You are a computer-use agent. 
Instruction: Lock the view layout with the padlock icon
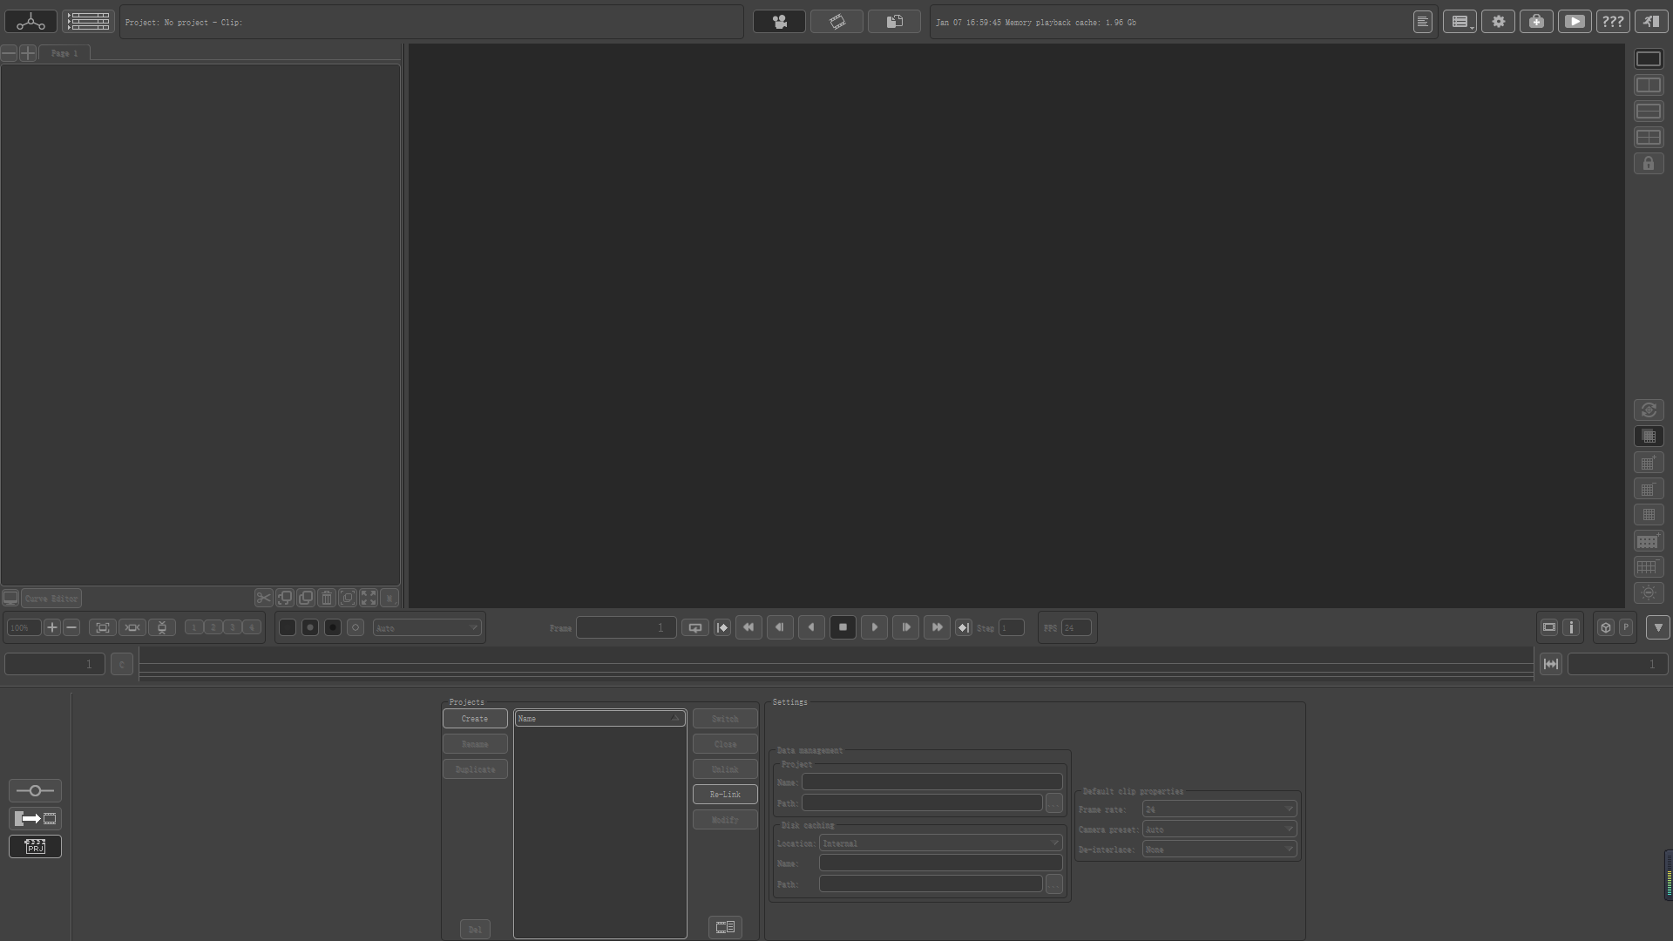pos(1648,164)
